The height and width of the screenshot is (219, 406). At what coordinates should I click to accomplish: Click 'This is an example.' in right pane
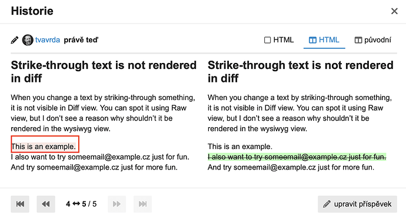click(240, 147)
